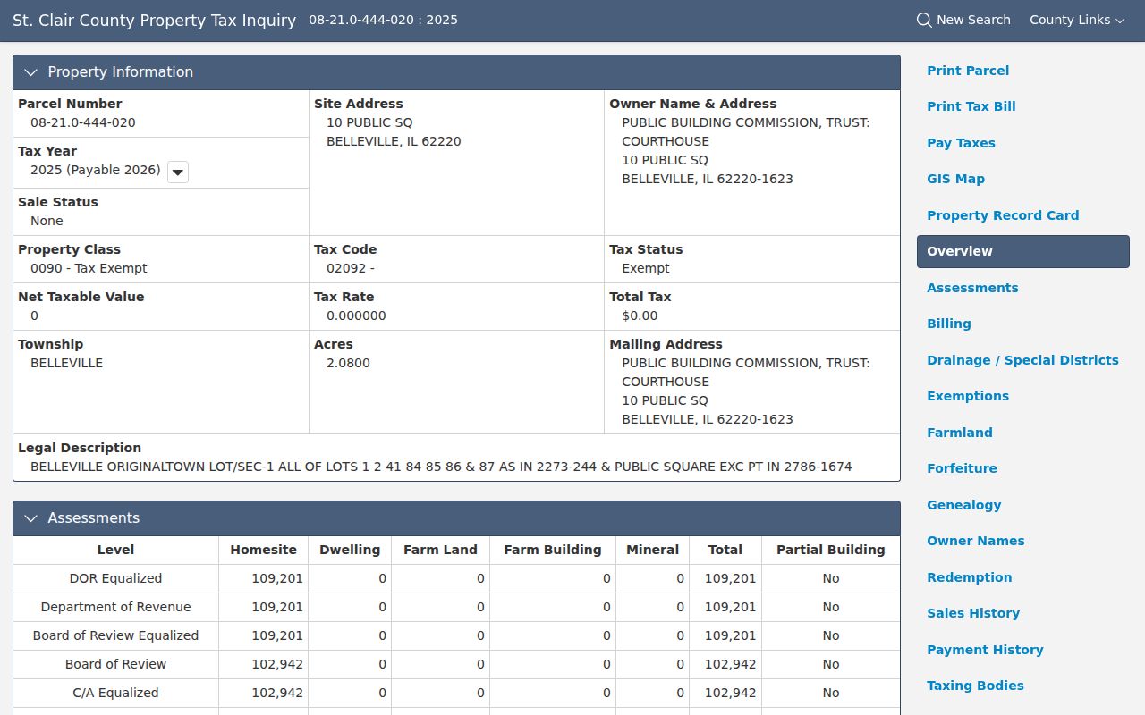1145x715 pixels.
Task: Open the Print Tax Bill link
Action: (971, 106)
